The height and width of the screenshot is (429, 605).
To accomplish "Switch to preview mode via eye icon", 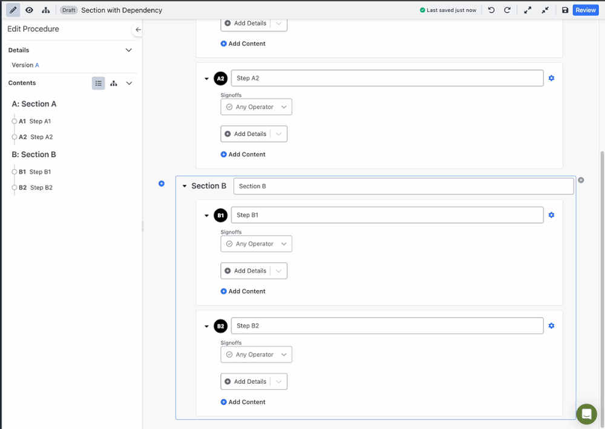I will [29, 10].
